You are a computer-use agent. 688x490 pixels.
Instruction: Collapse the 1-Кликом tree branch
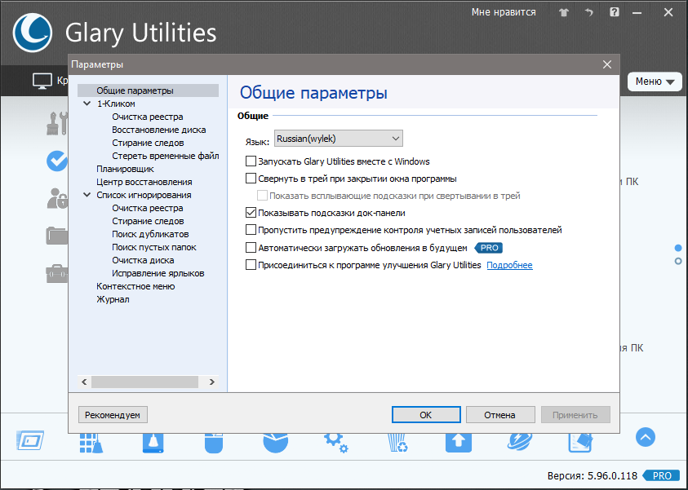(x=87, y=104)
